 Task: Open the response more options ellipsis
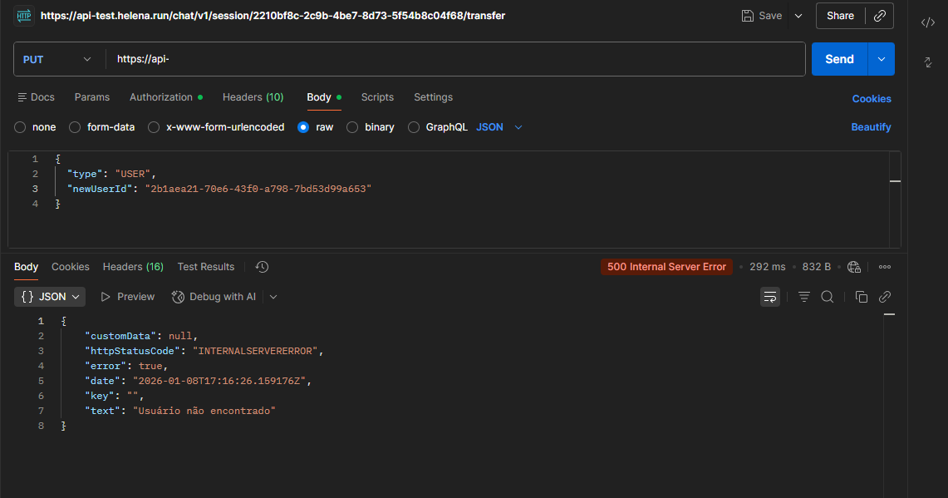[x=885, y=267]
